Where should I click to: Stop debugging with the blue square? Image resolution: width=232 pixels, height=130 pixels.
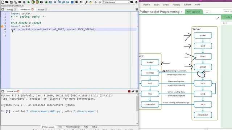[x=72, y=2]
